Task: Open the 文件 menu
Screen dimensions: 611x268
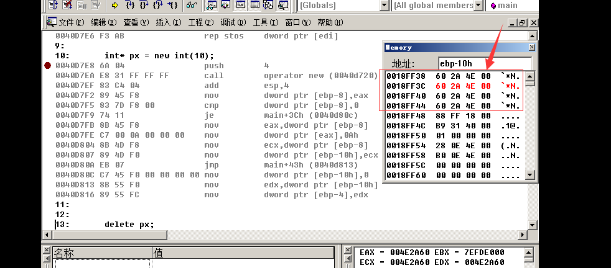Action: point(72,22)
